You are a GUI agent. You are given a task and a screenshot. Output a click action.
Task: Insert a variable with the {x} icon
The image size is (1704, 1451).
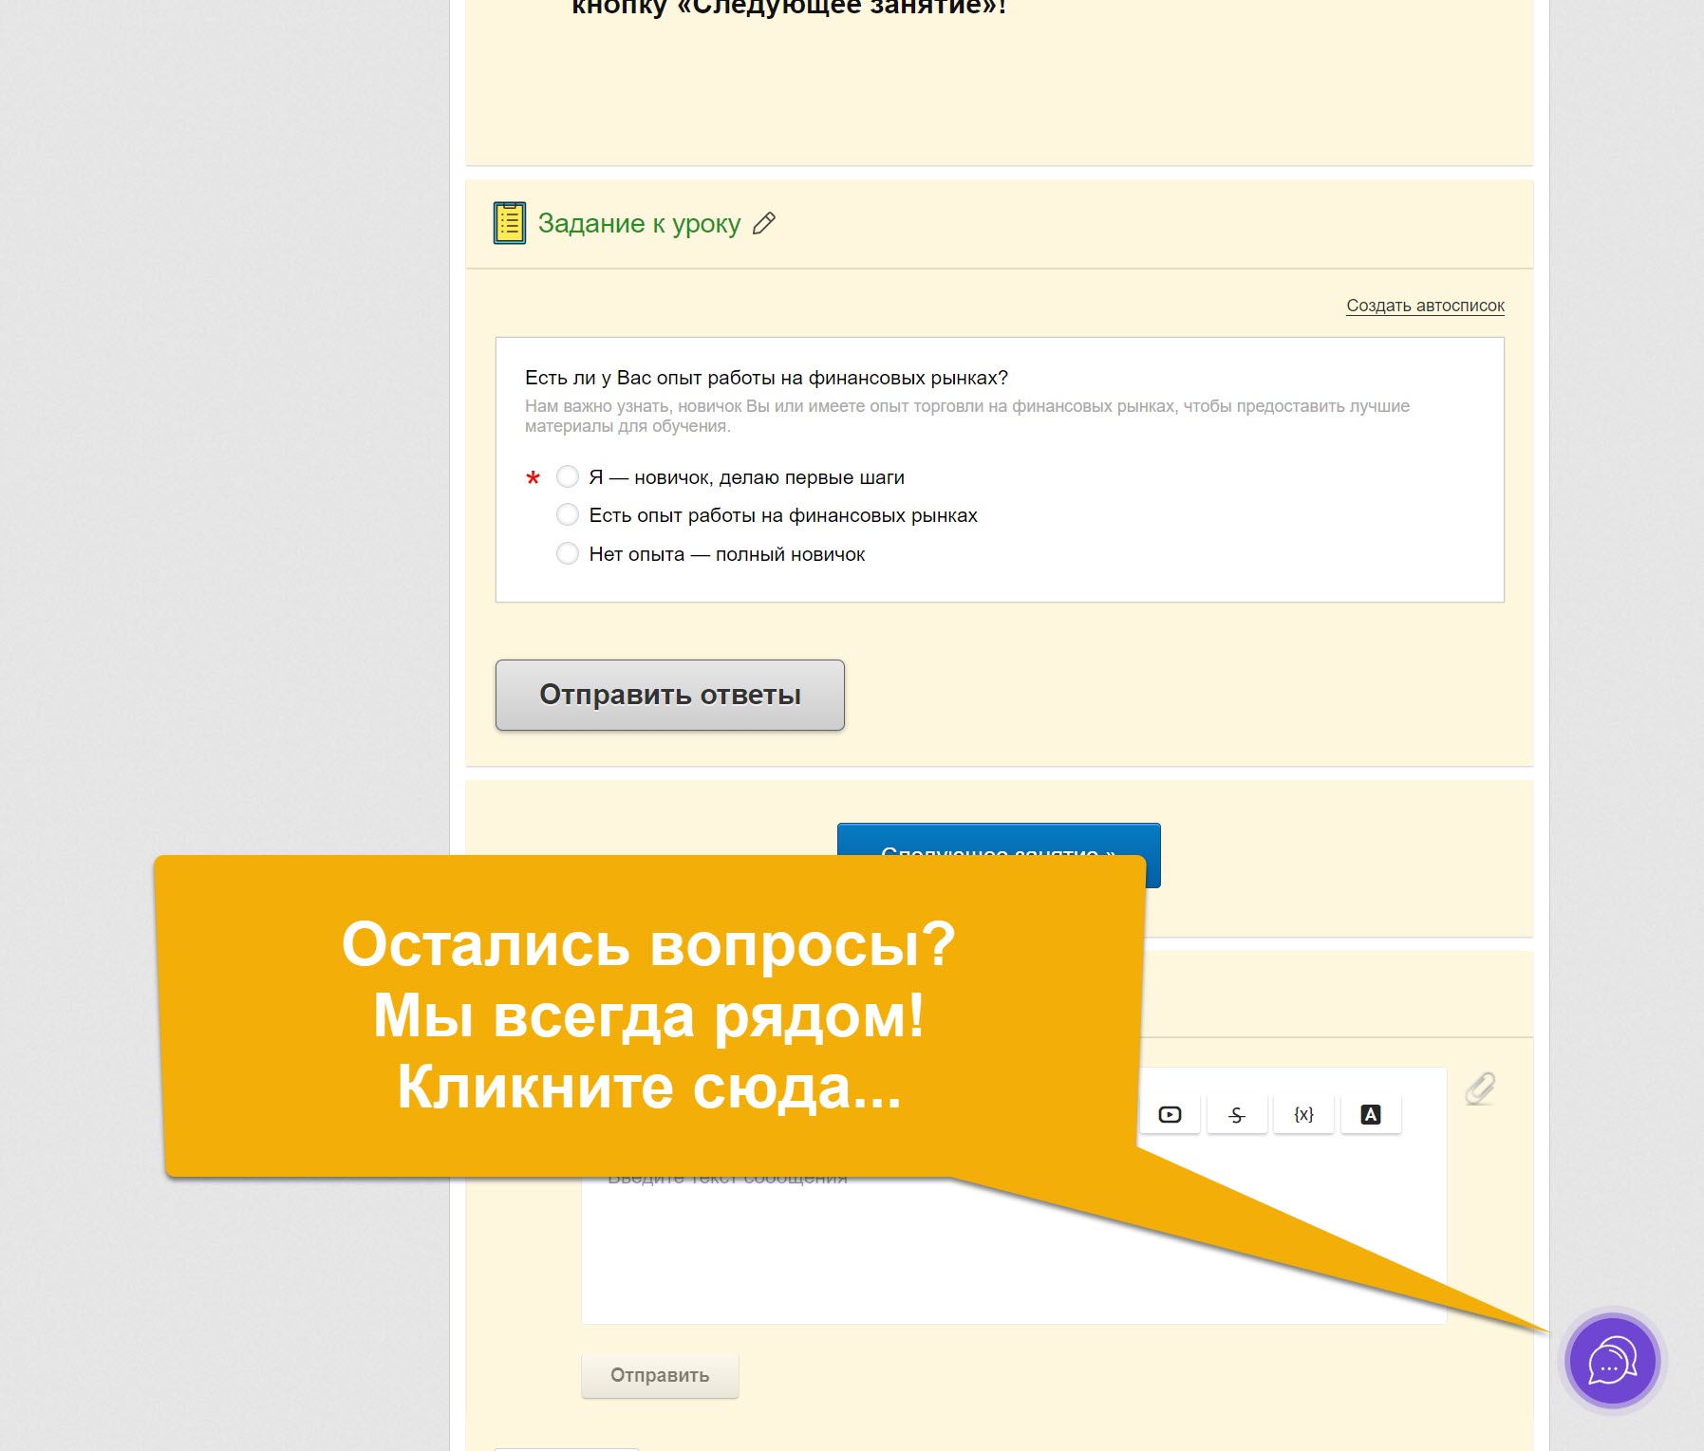1303,1115
